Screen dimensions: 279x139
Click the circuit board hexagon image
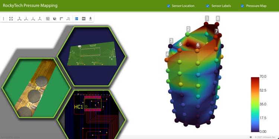pos(92,56)
